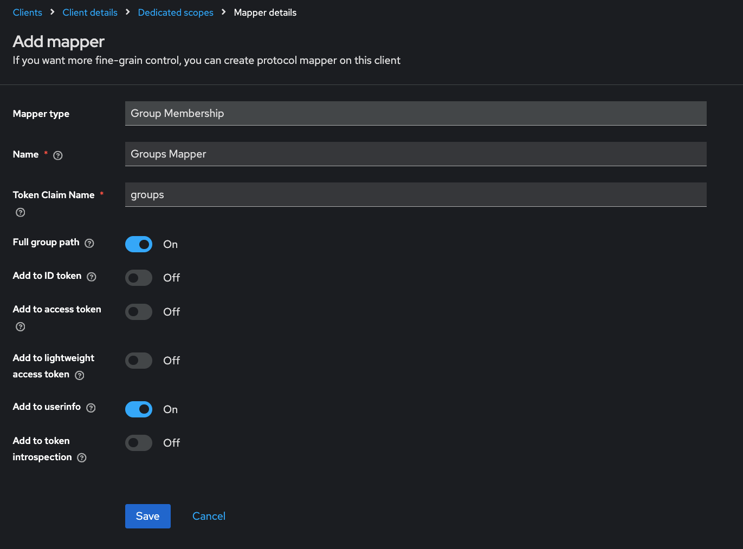
Task: Show help for Full group path
Action: click(x=89, y=244)
